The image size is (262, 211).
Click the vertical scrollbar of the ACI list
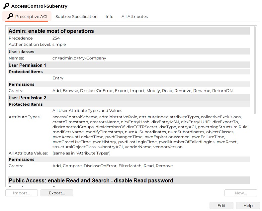tap(255, 70)
